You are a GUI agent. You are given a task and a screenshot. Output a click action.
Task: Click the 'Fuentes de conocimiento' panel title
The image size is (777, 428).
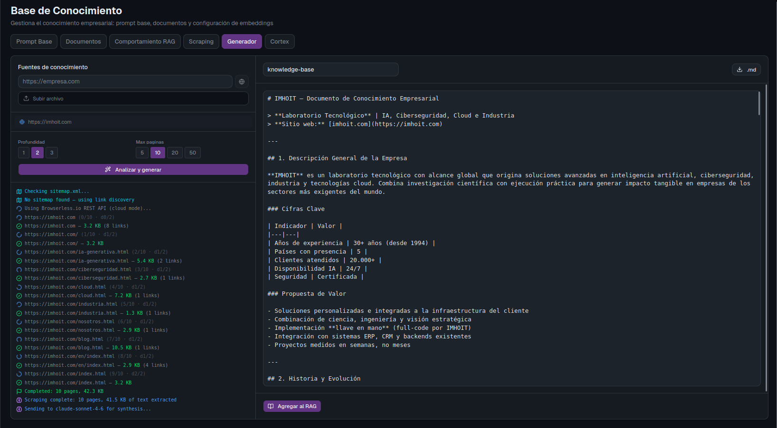pyautogui.click(x=53, y=67)
